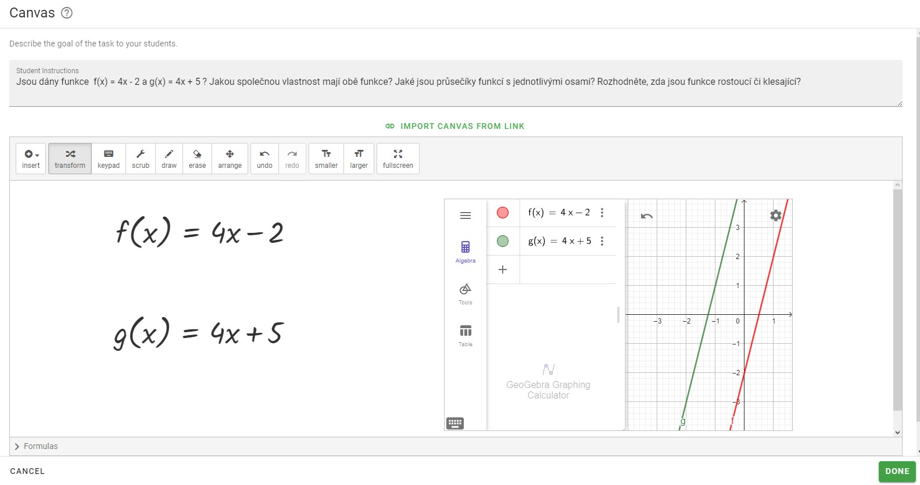
Task: Select the f(x) = 4x − 2 algebra entry
Action: (x=559, y=213)
